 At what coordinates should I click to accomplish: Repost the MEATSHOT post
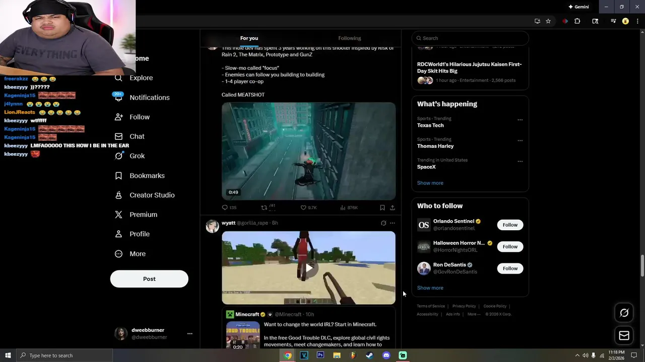coord(268,207)
